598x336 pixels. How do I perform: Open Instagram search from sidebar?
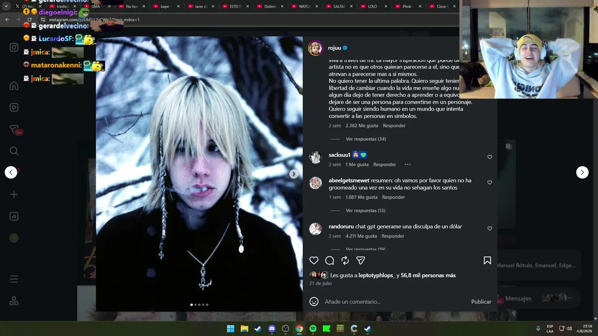(14, 151)
